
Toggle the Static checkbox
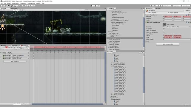[x=185, y=11]
